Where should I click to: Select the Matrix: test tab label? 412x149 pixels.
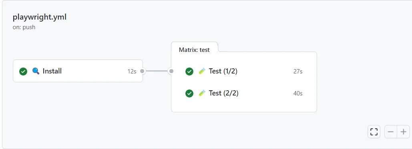point(194,50)
